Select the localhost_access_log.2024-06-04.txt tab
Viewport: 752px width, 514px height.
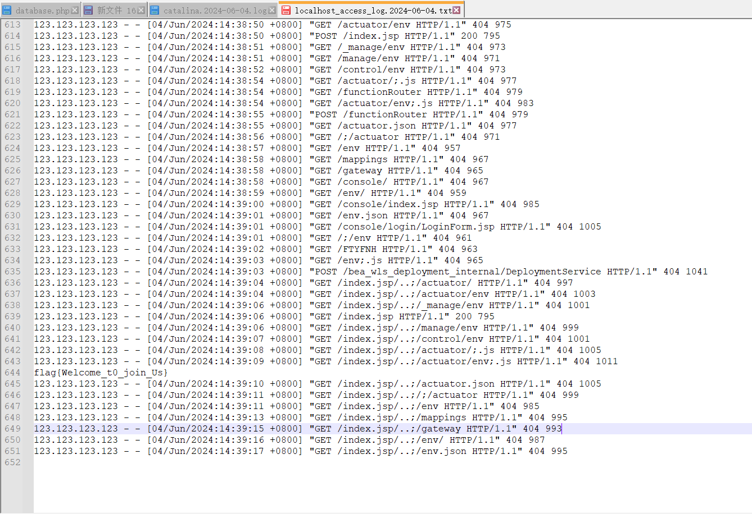pyautogui.click(x=373, y=10)
